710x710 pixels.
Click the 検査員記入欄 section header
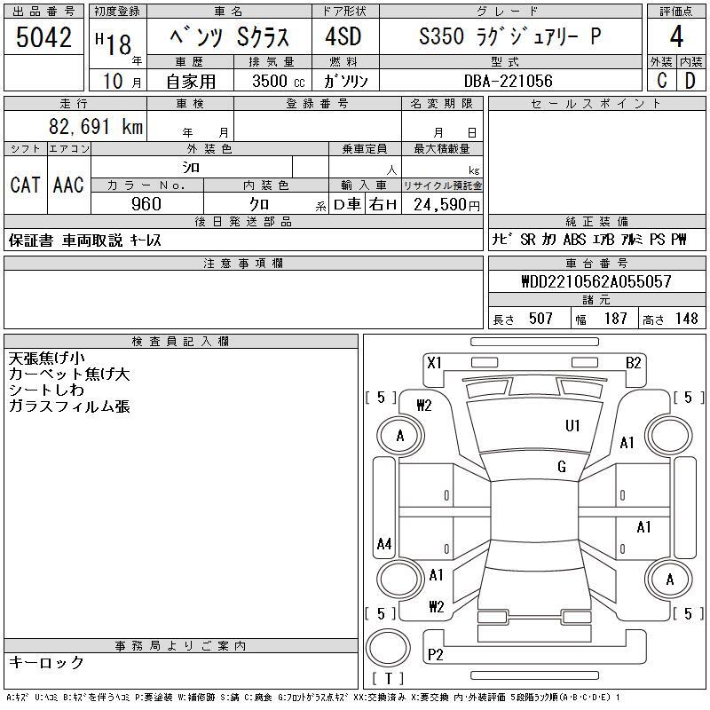(x=180, y=341)
